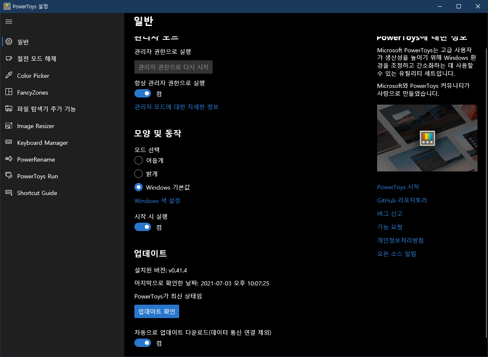Click the General (일반) gear icon
Screen dimensions: 488x357
9,41
